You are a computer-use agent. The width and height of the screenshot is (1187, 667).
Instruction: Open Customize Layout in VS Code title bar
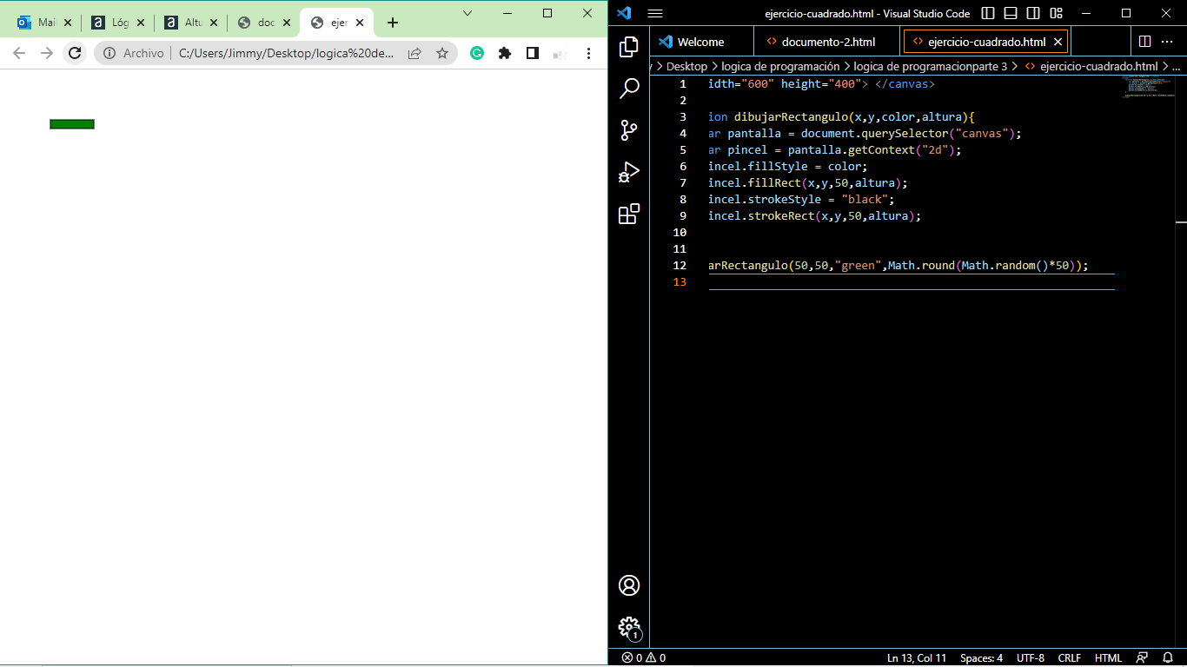click(1056, 13)
